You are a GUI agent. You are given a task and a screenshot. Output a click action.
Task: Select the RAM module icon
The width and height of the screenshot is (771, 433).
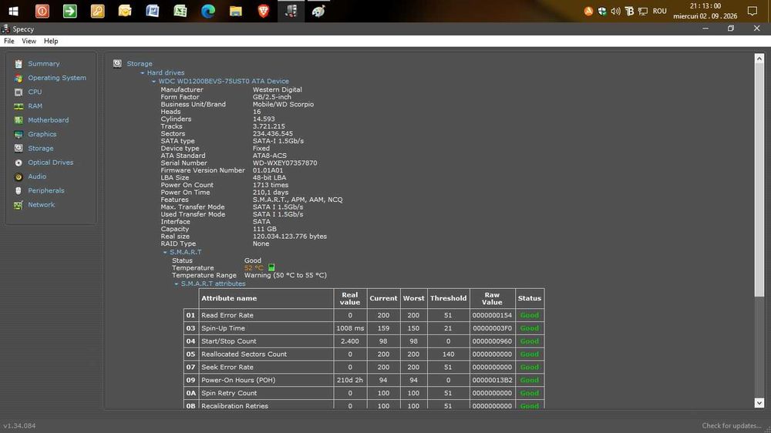point(19,106)
